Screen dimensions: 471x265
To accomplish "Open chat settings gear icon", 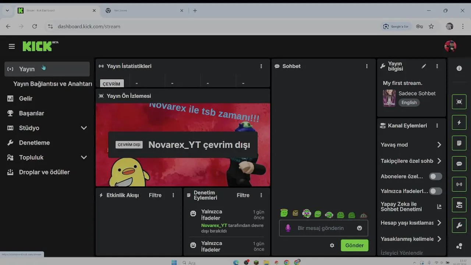I will [332, 245].
